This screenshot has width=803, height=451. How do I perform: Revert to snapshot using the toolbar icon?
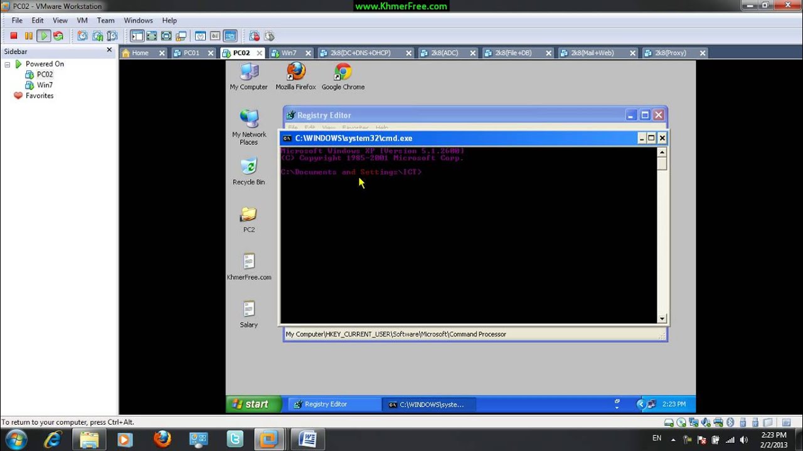97,36
